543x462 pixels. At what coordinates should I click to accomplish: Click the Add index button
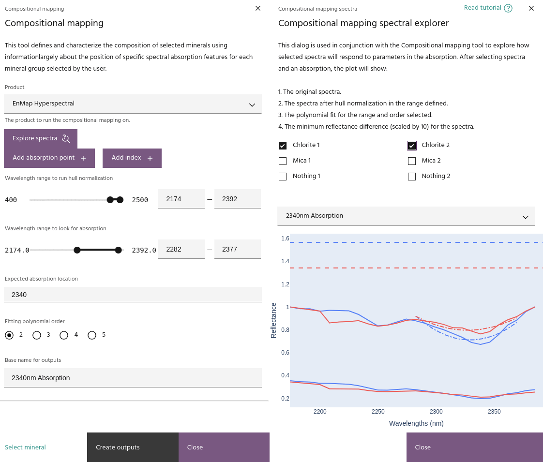click(132, 158)
